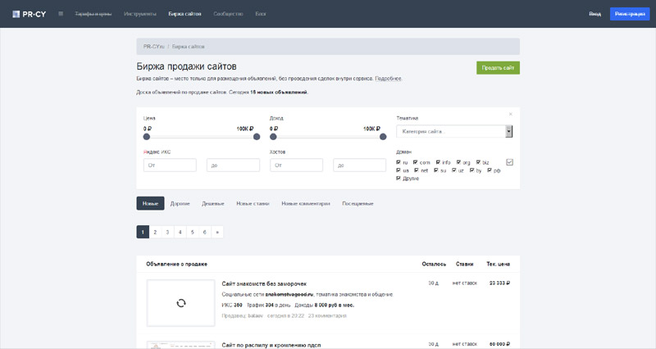This screenshot has width=656, height=349.
Task: Click the 60 000 ₽ price text
Action: (x=499, y=344)
